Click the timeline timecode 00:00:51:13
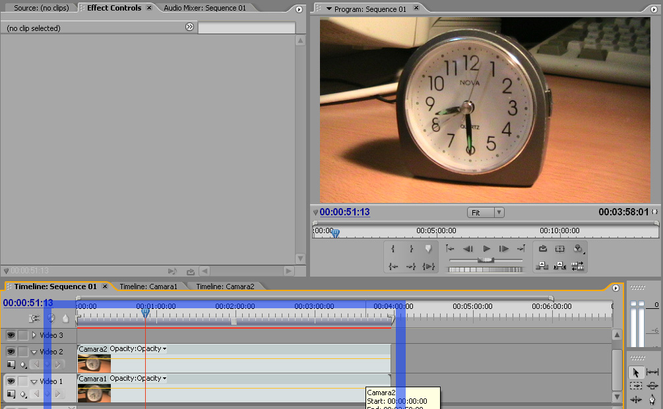 [28, 303]
